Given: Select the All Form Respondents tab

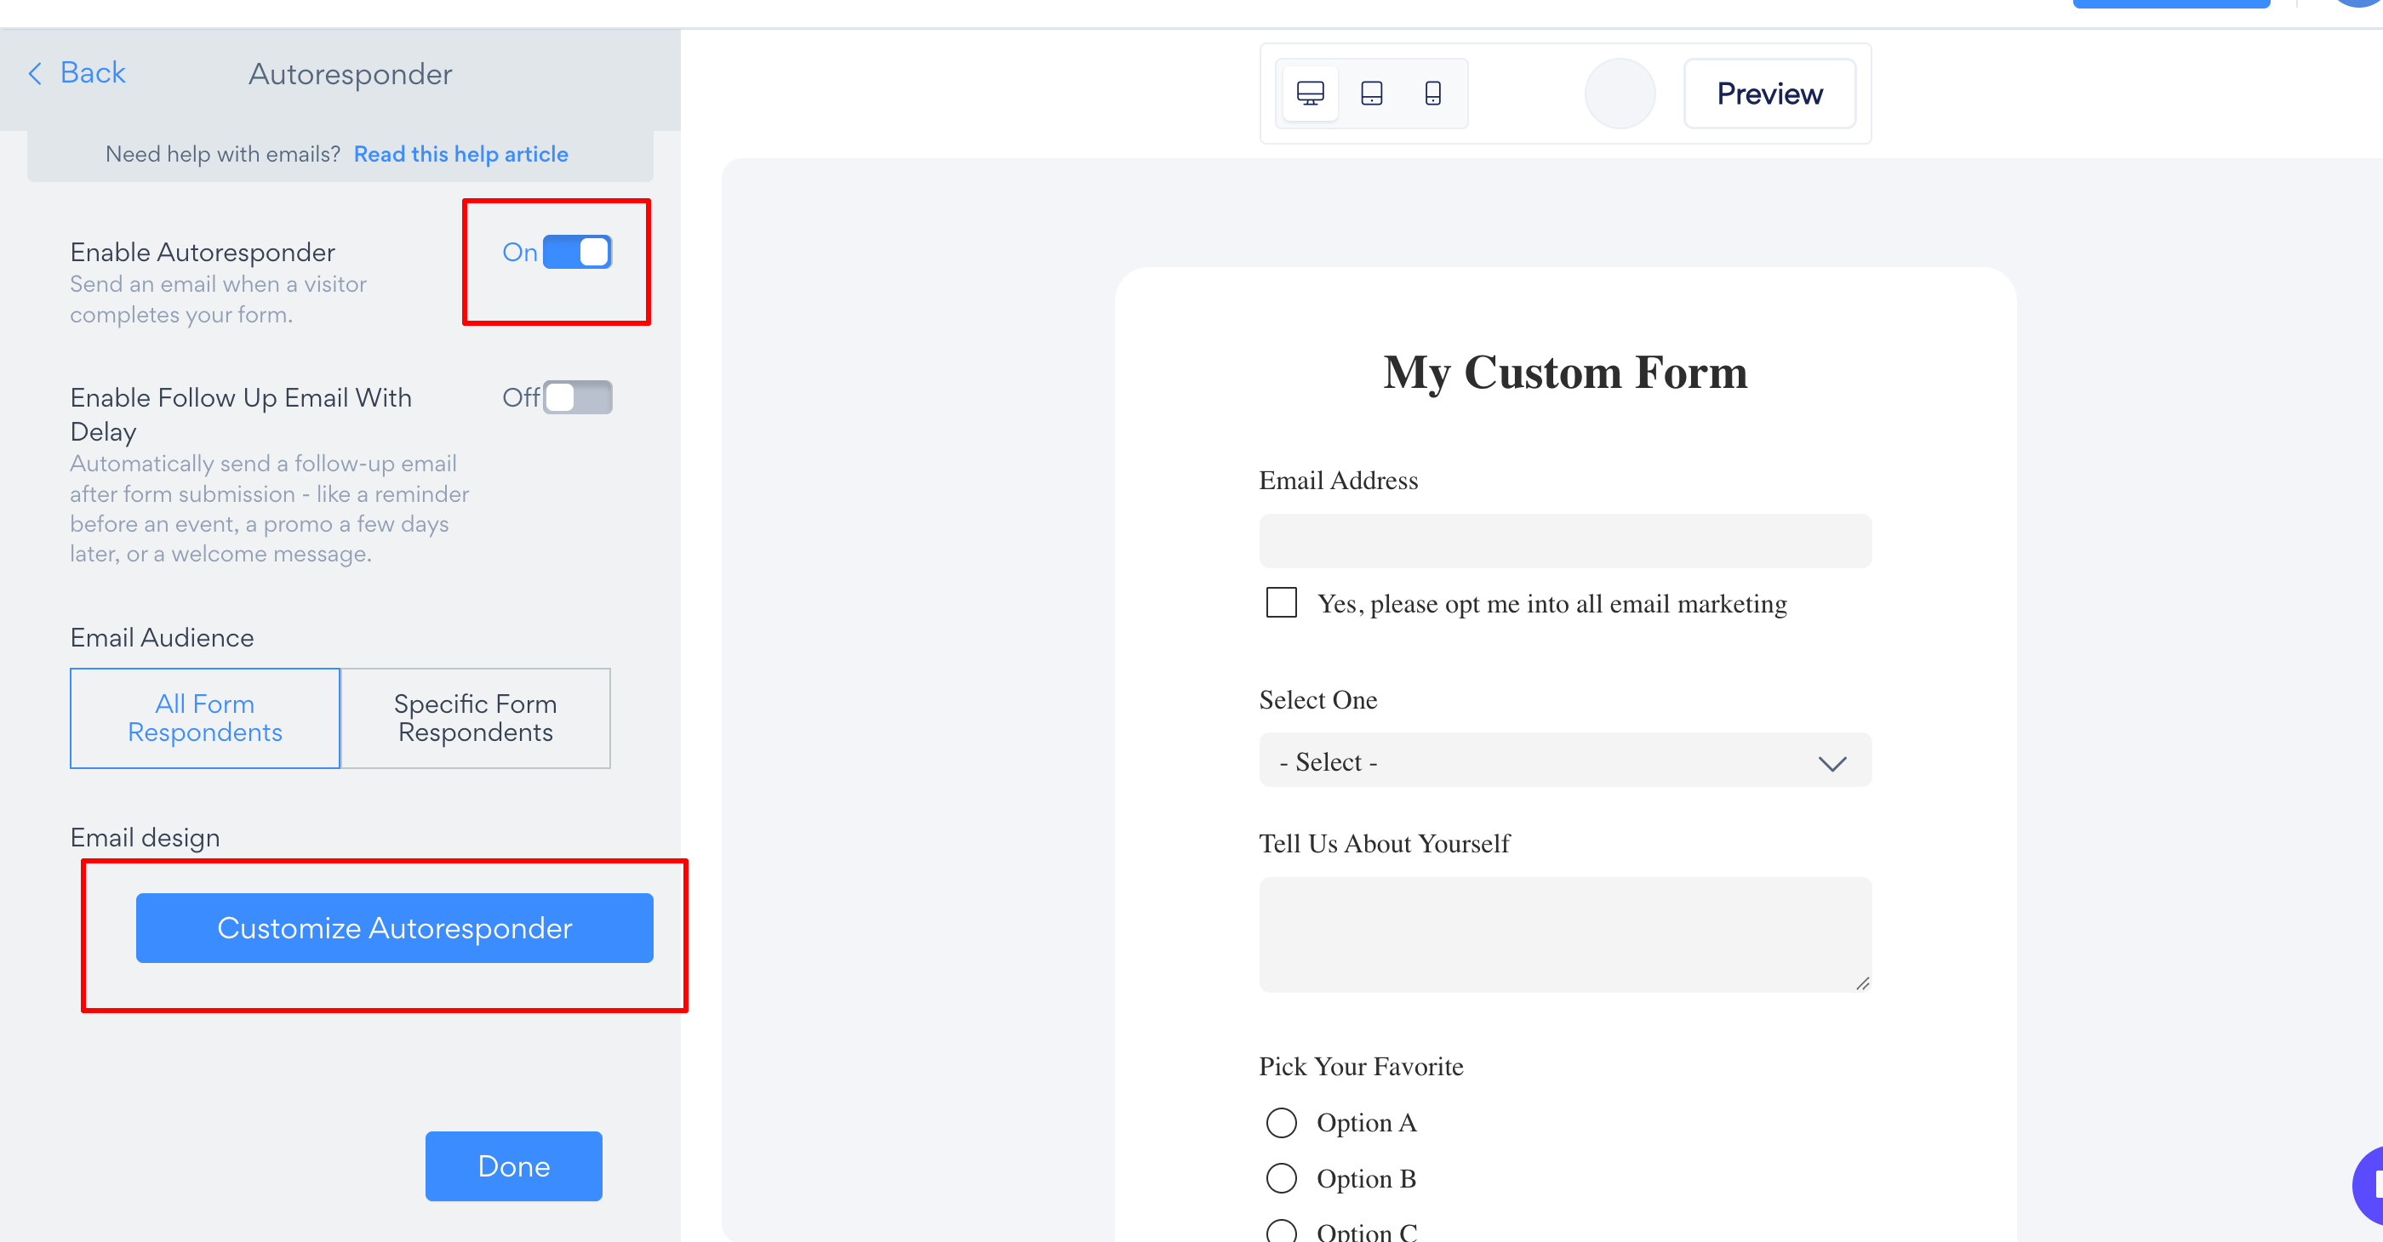Looking at the screenshot, I should tap(204, 718).
